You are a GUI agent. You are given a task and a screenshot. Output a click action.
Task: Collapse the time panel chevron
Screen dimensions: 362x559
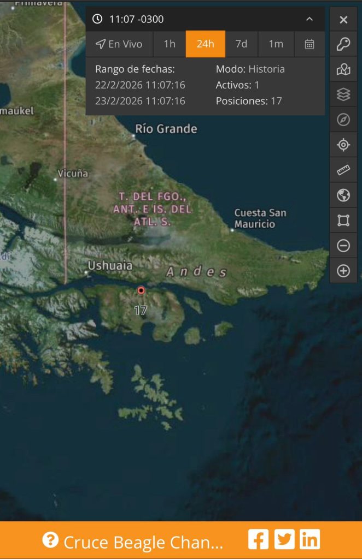pos(310,19)
